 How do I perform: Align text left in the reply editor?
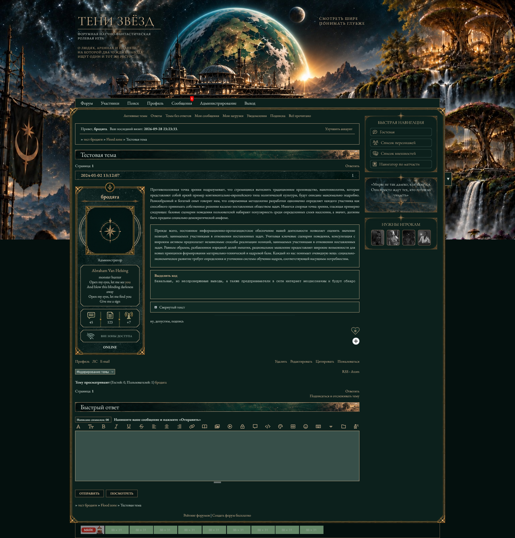tap(154, 426)
